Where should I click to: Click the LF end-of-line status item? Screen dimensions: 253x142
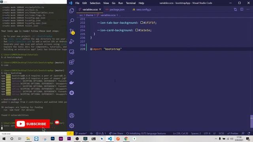pyautogui.click(x=214, y=133)
